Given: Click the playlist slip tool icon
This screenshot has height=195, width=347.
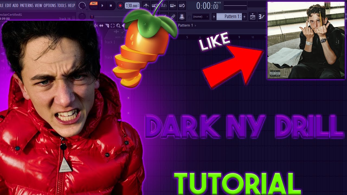Looking at the screenshot, I should coord(101,25).
